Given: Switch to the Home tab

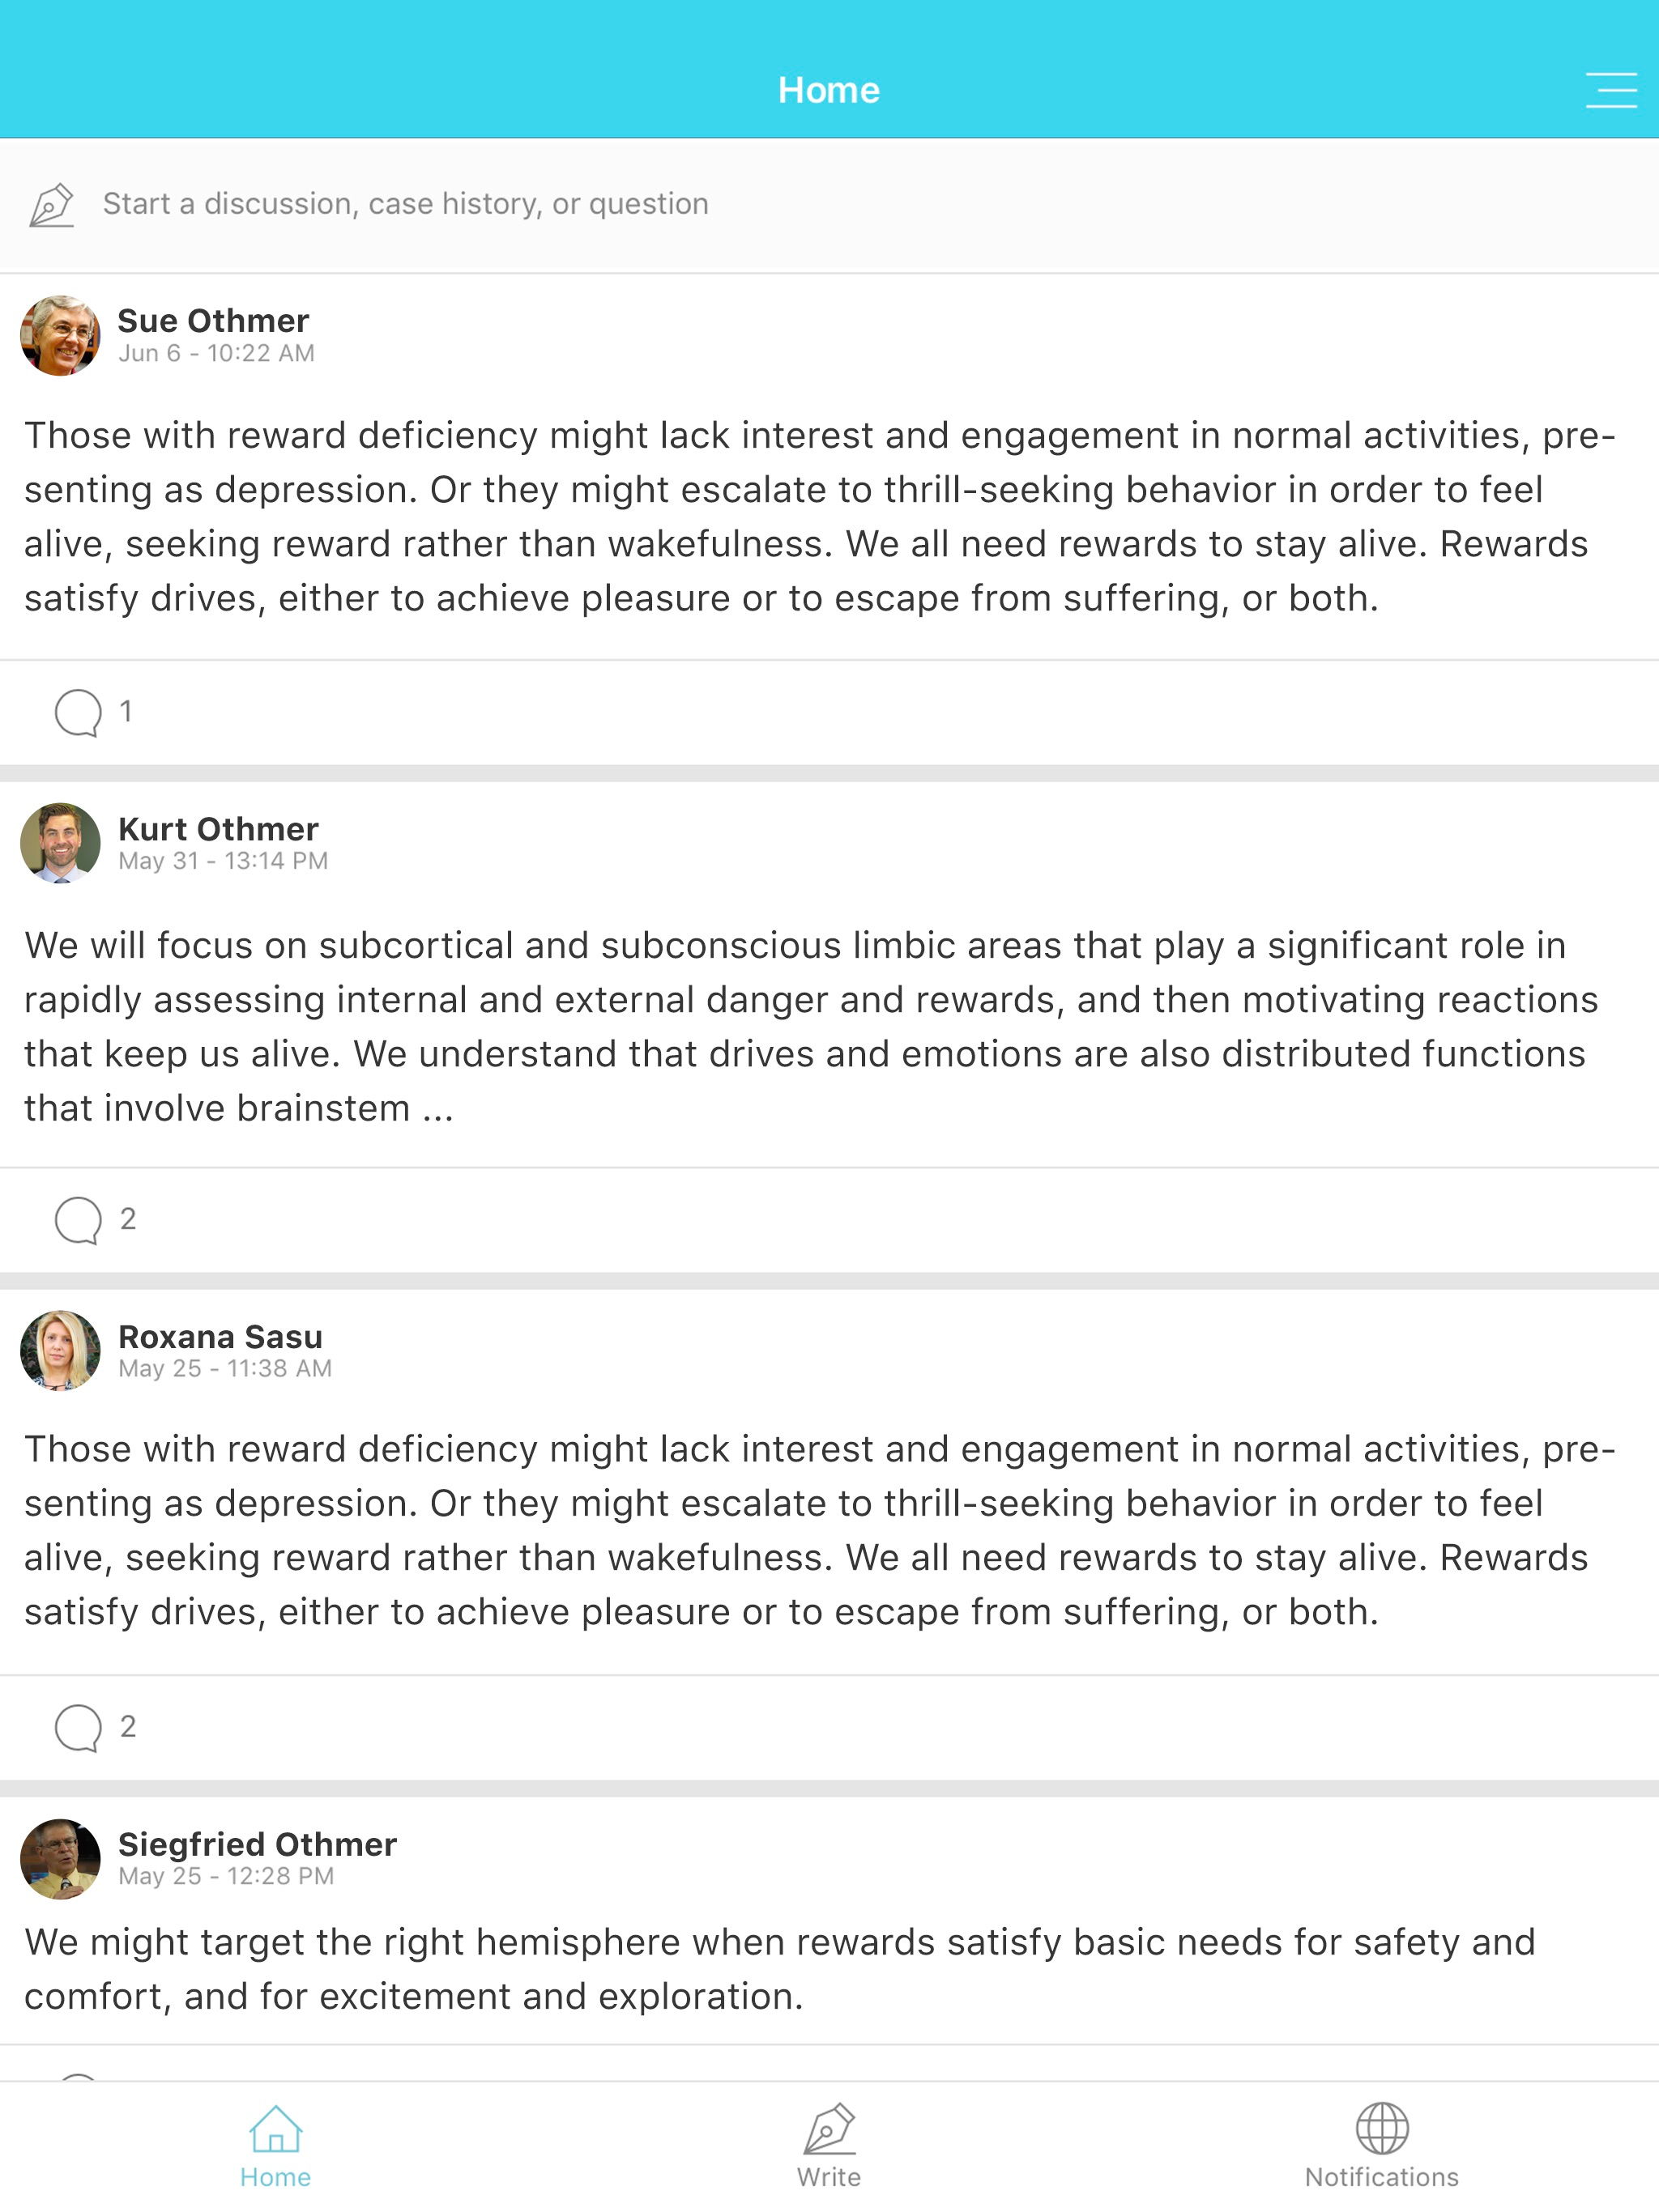Looking at the screenshot, I should [275, 2146].
